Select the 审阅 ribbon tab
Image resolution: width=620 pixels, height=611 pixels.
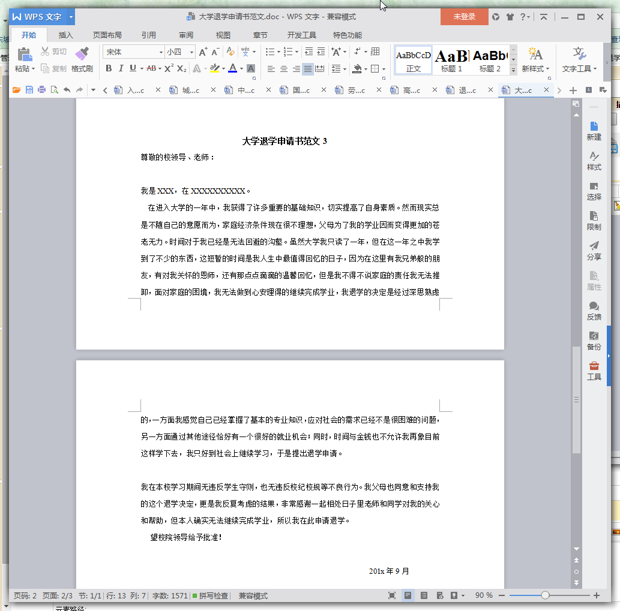tap(186, 35)
